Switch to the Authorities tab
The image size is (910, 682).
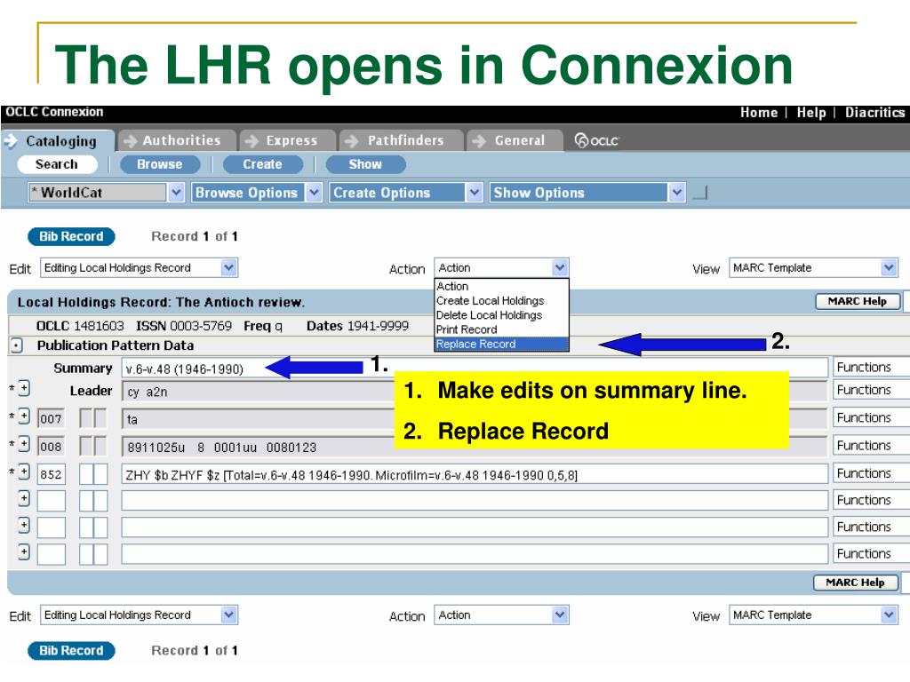[177, 141]
